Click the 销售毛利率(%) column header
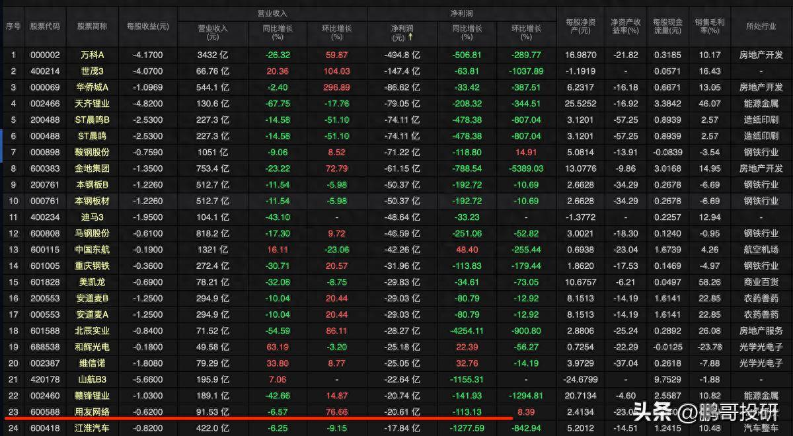The height and width of the screenshot is (436, 793). 709,26
